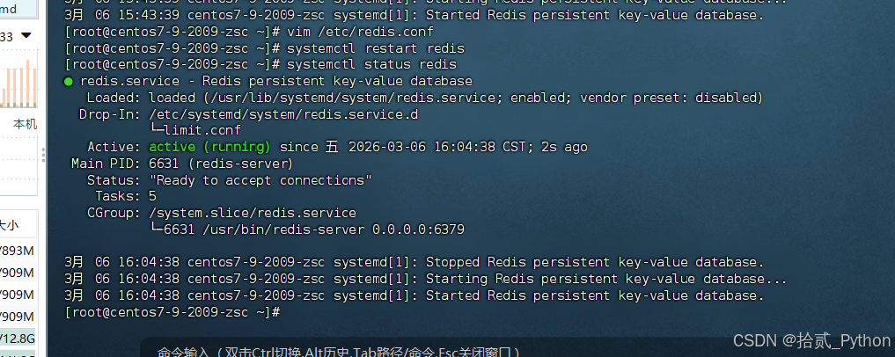Viewport: 895px width, 357px height.
Task: Click the 'limit.conf' entry
Action: [202, 131]
